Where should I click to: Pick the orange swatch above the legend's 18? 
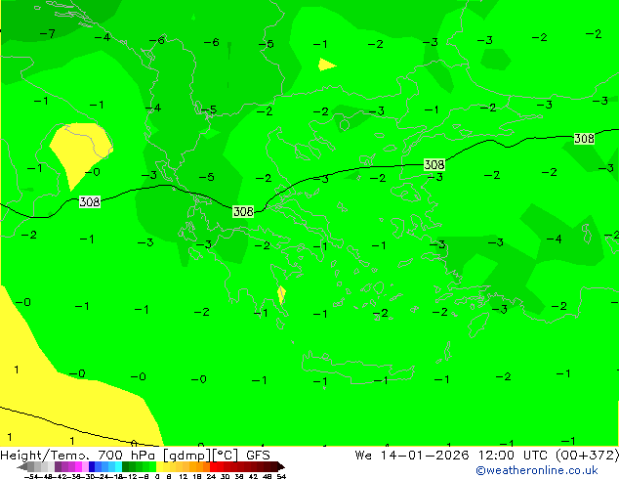pyautogui.click(x=200, y=466)
